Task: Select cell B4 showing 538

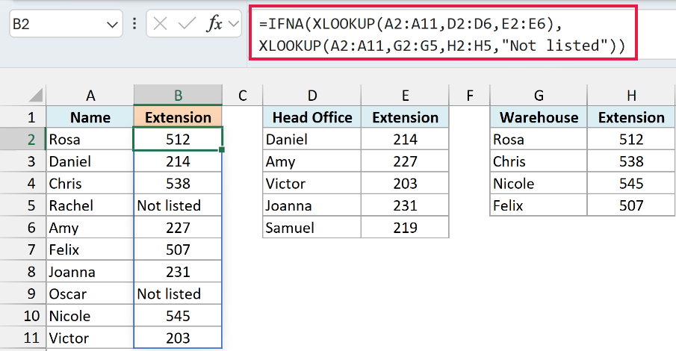Action: coord(178,184)
